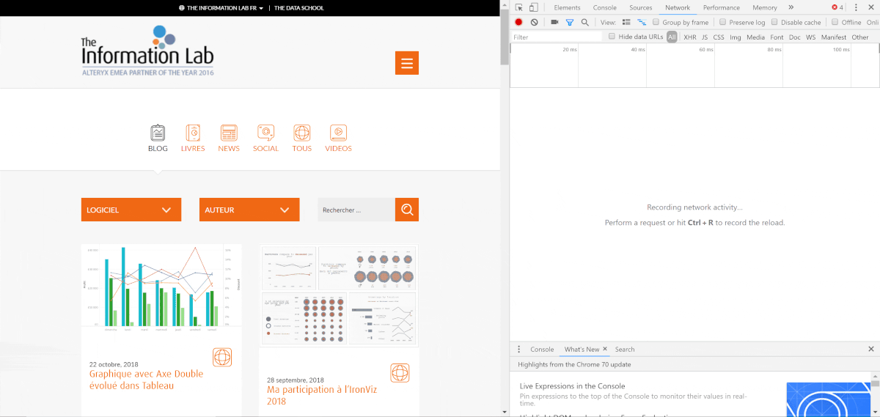
Task: Activate DevTools inspect element picker
Action: [x=519, y=7]
